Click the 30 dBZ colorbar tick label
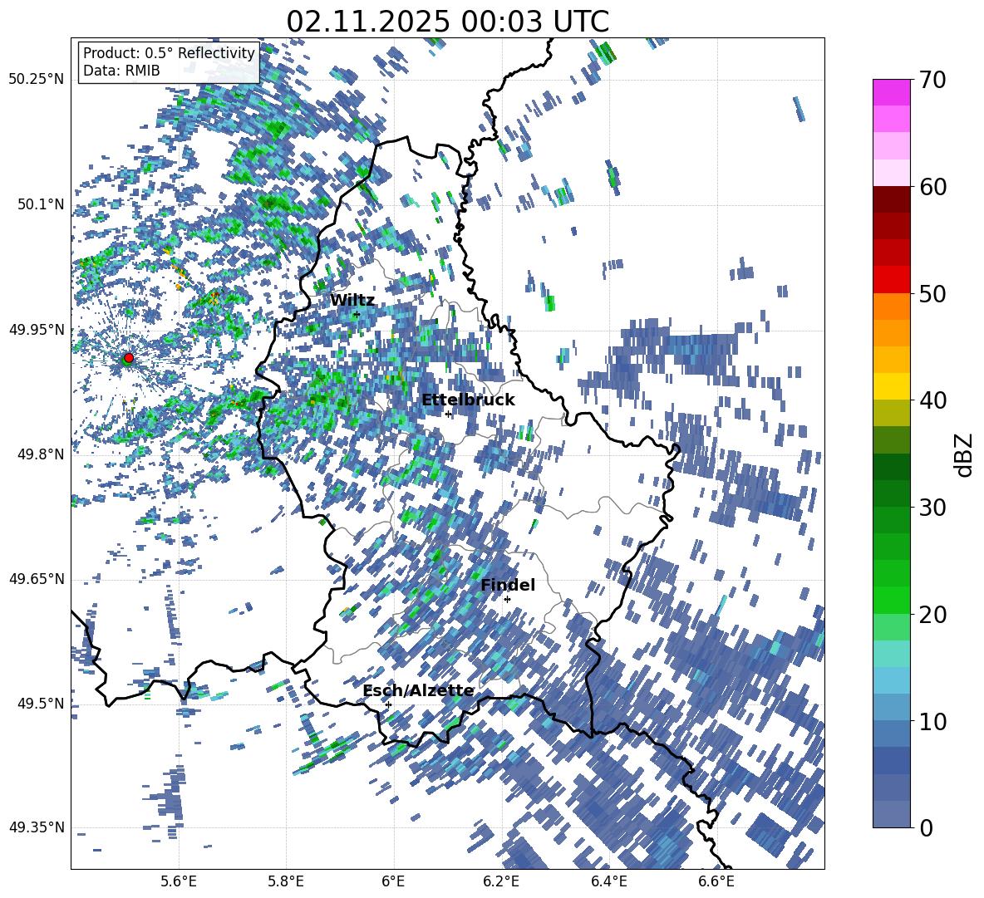 pyautogui.click(x=933, y=508)
